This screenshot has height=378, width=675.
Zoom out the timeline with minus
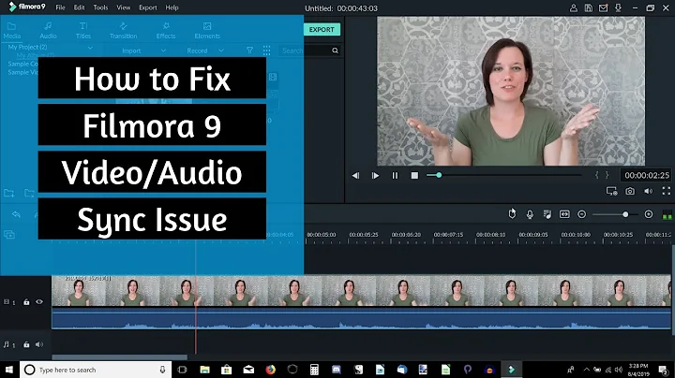(x=581, y=214)
